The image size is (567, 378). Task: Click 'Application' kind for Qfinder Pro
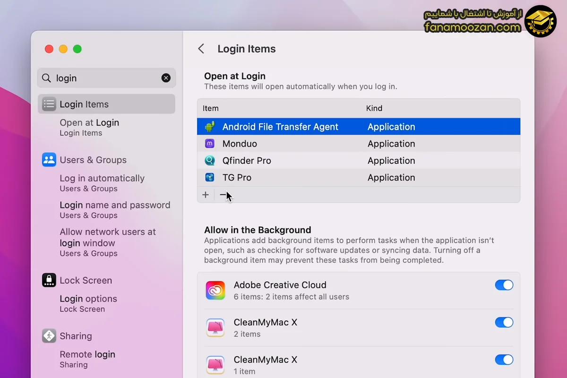391,161
